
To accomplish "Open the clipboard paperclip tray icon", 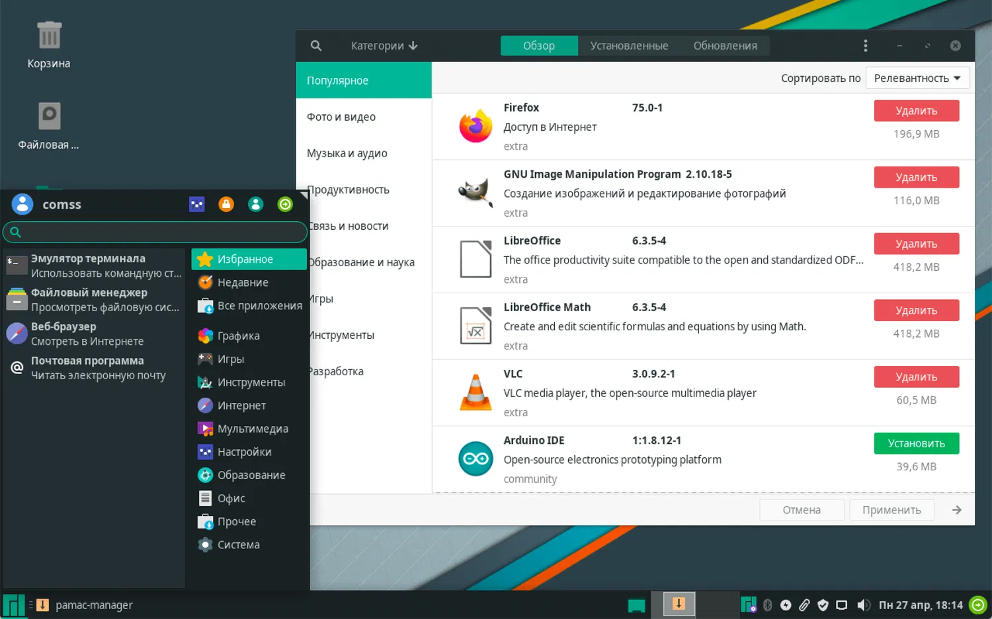I will (x=804, y=605).
